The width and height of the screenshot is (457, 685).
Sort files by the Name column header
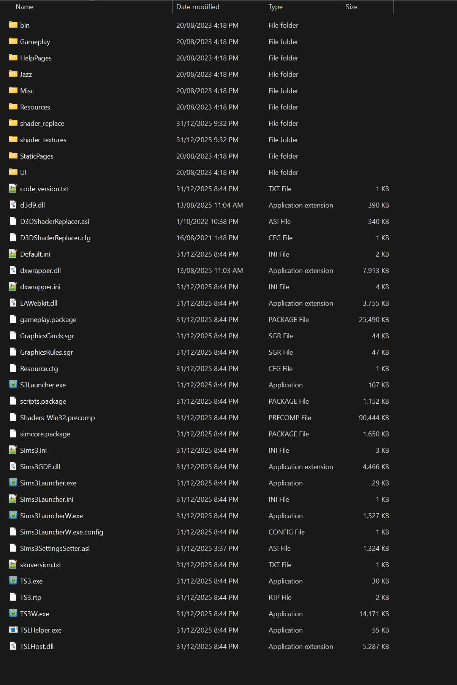tap(25, 7)
